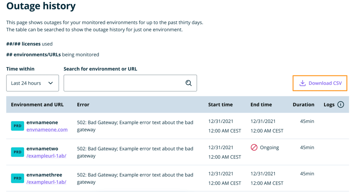Screen dimensions: 352x192
Task: Click the PRD badge for envnamethree
Action: click(18, 178)
